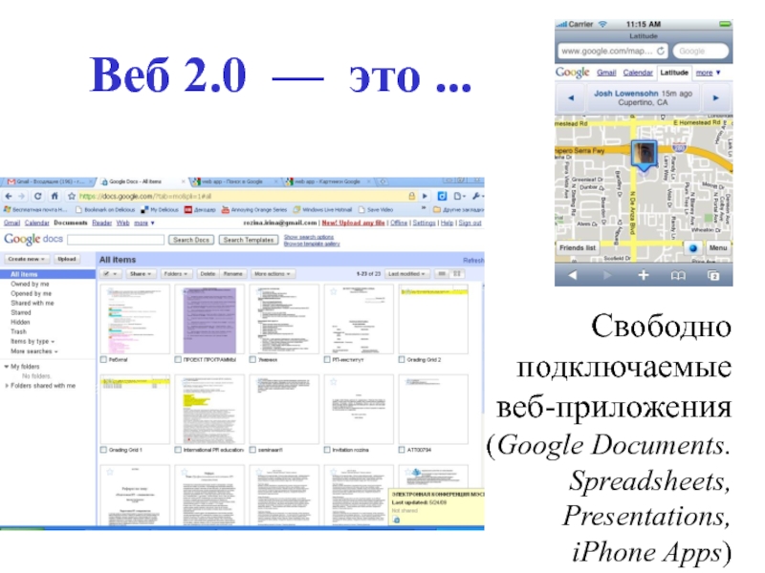
Task: Open Chrome's wrench settings icon
Action: [x=476, y=196]
